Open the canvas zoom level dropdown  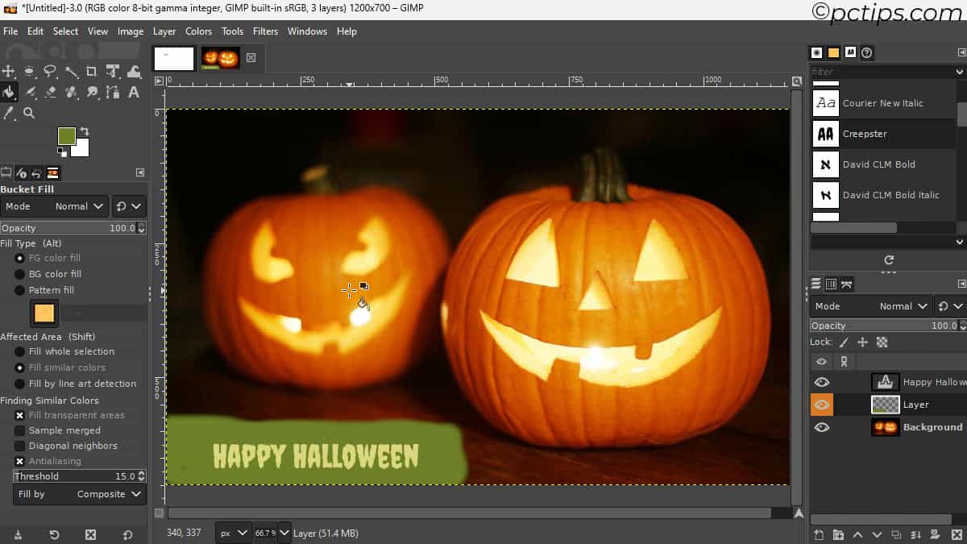272,533
